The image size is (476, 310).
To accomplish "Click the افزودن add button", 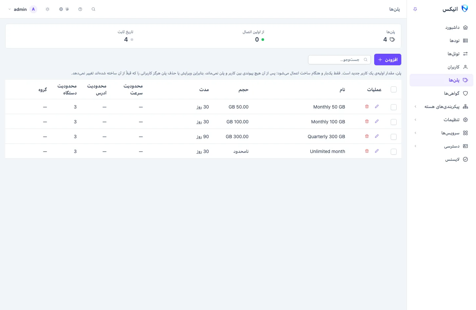I will coord(388,60).
